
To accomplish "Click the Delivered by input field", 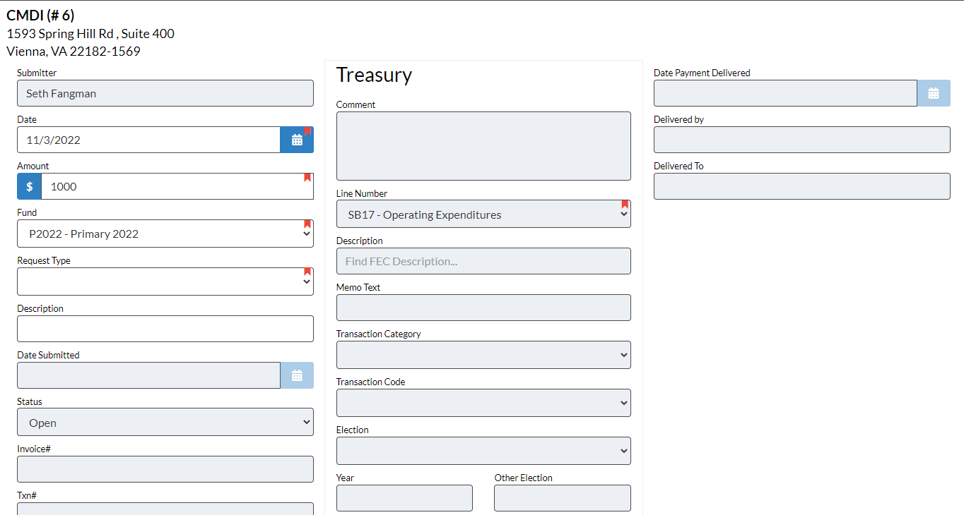I will tap(802, 140).
